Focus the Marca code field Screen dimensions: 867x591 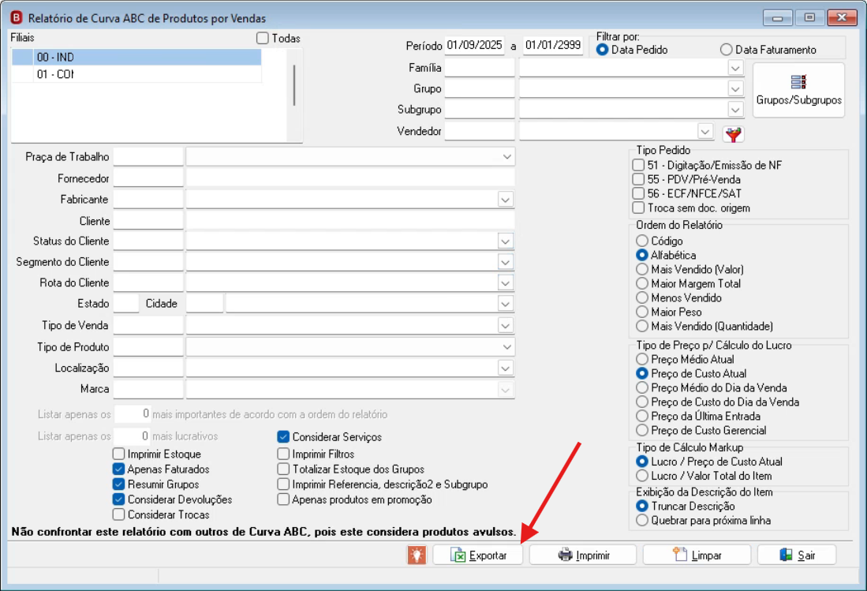point(148,389)
